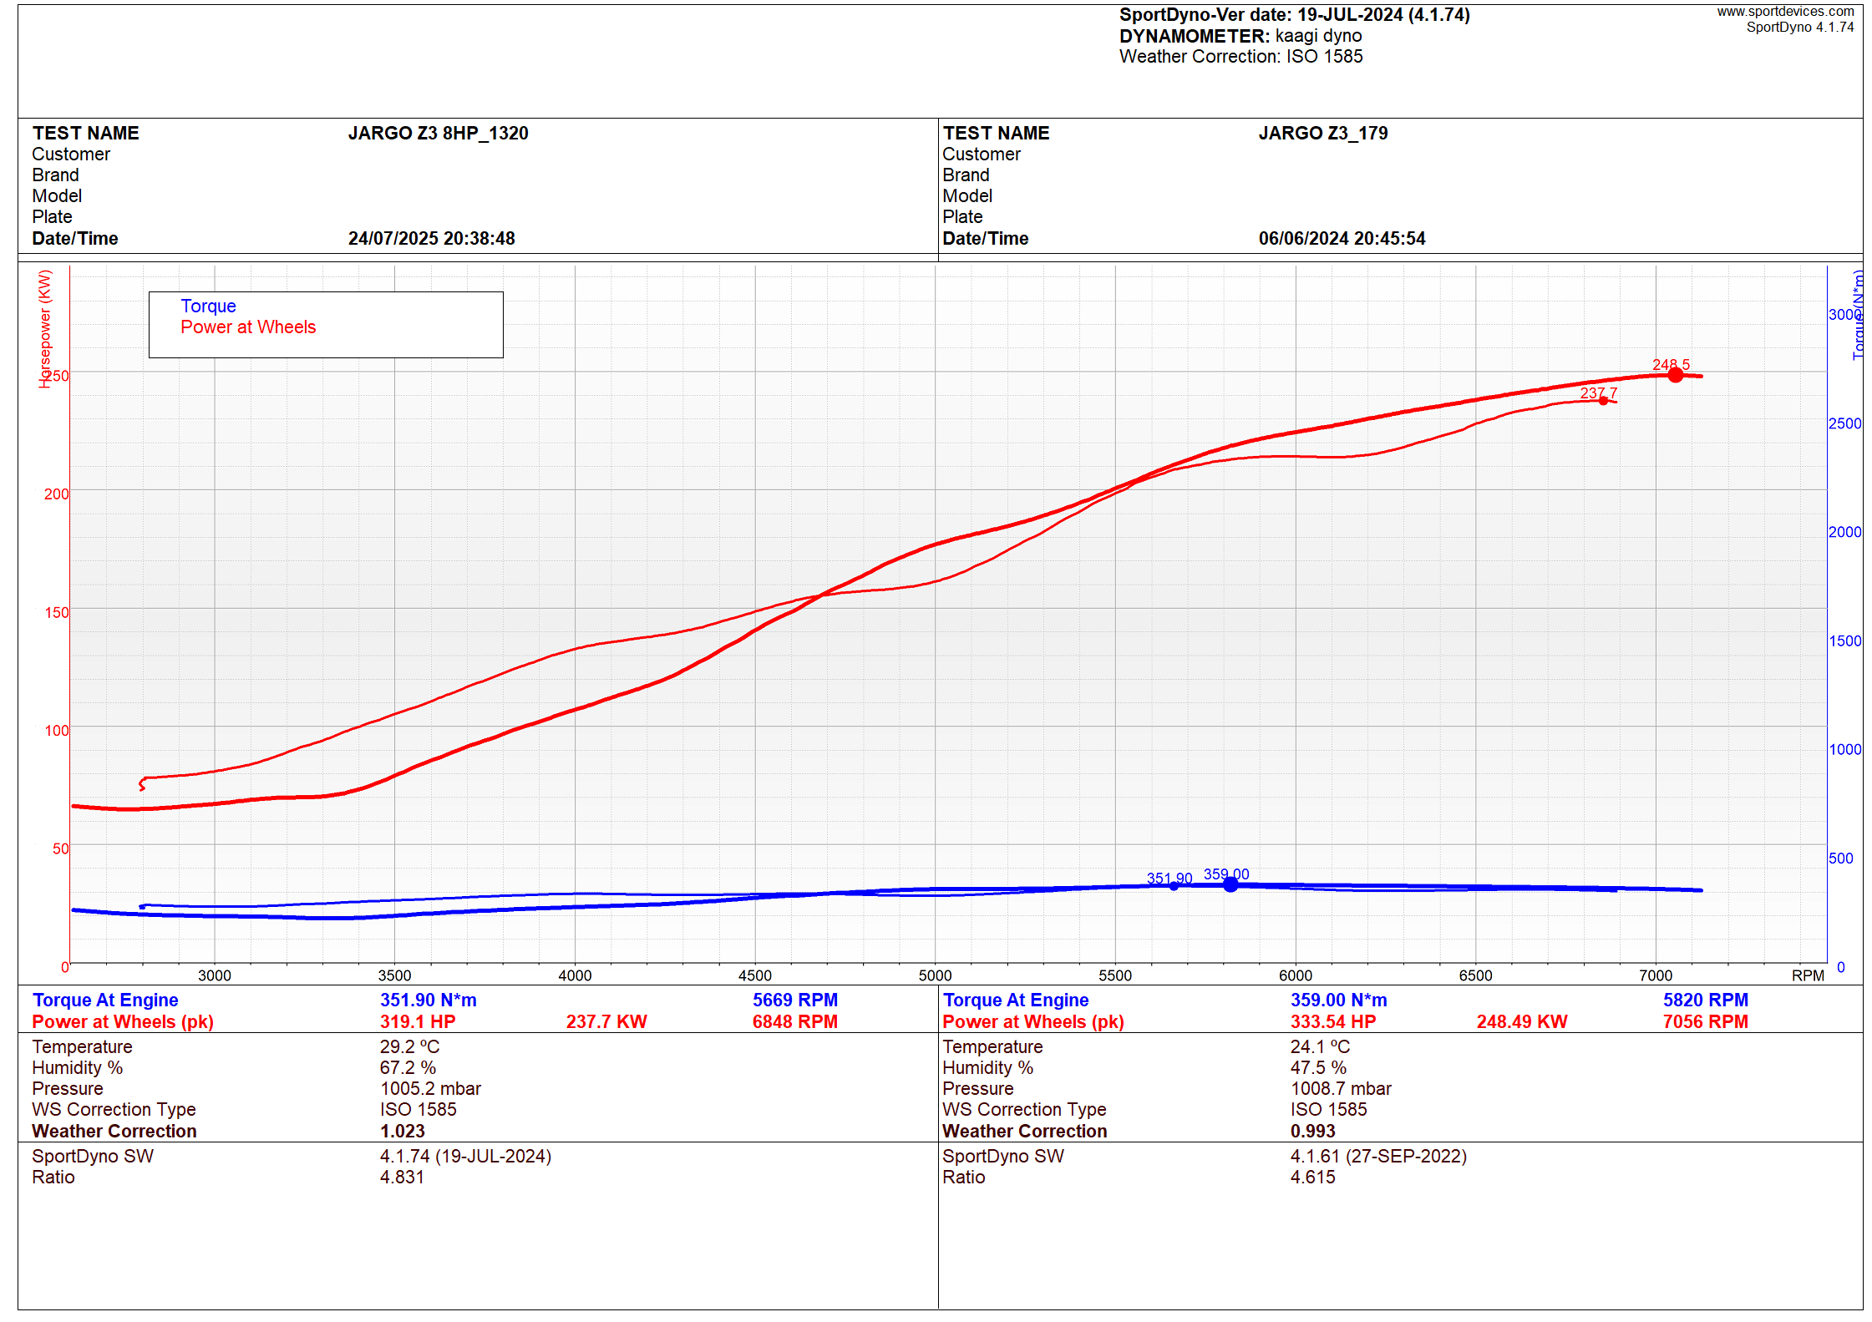Click the left Weather Correction 1.023 value

(402, 1132)
